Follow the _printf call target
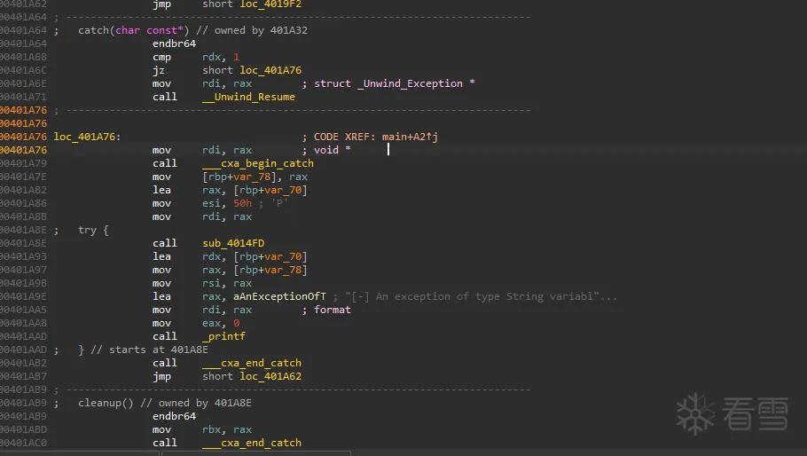This screenshot has width=807, height=456. pos(223,336)
